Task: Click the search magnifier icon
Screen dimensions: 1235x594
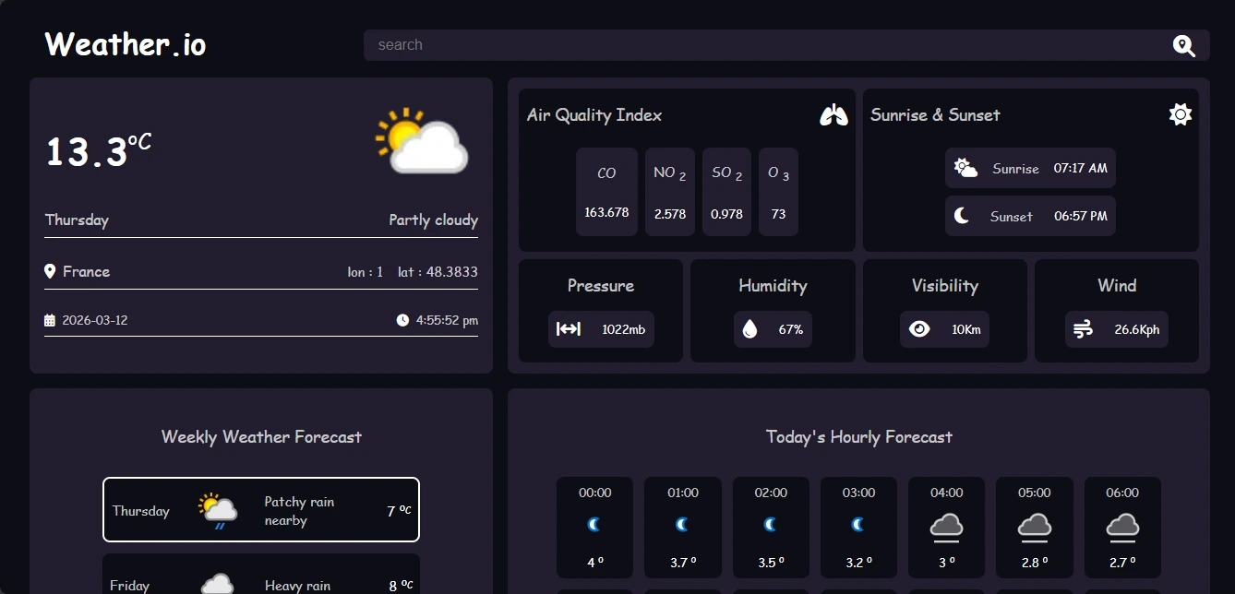Action: click(1184, 44)
